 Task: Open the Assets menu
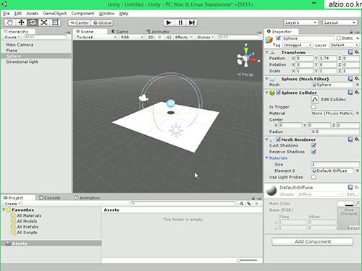pos(33,14)
